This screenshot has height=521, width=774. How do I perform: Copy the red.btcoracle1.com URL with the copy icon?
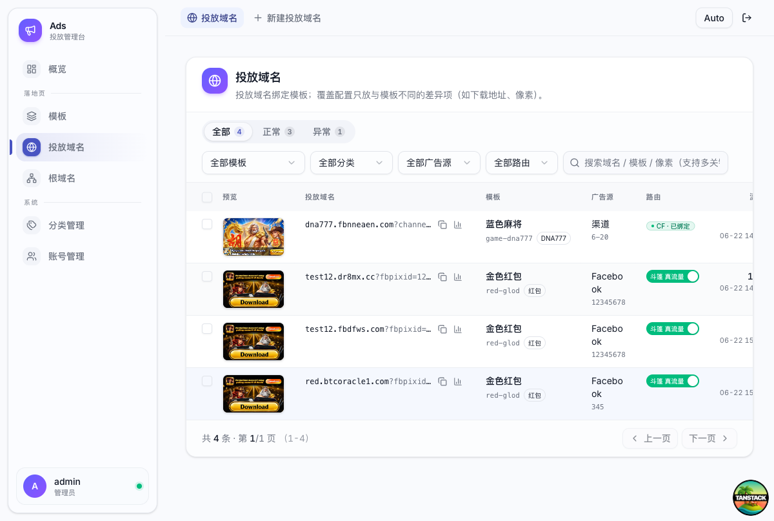442,382
